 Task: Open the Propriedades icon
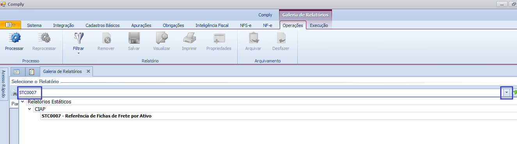click(x=219, y=38)
